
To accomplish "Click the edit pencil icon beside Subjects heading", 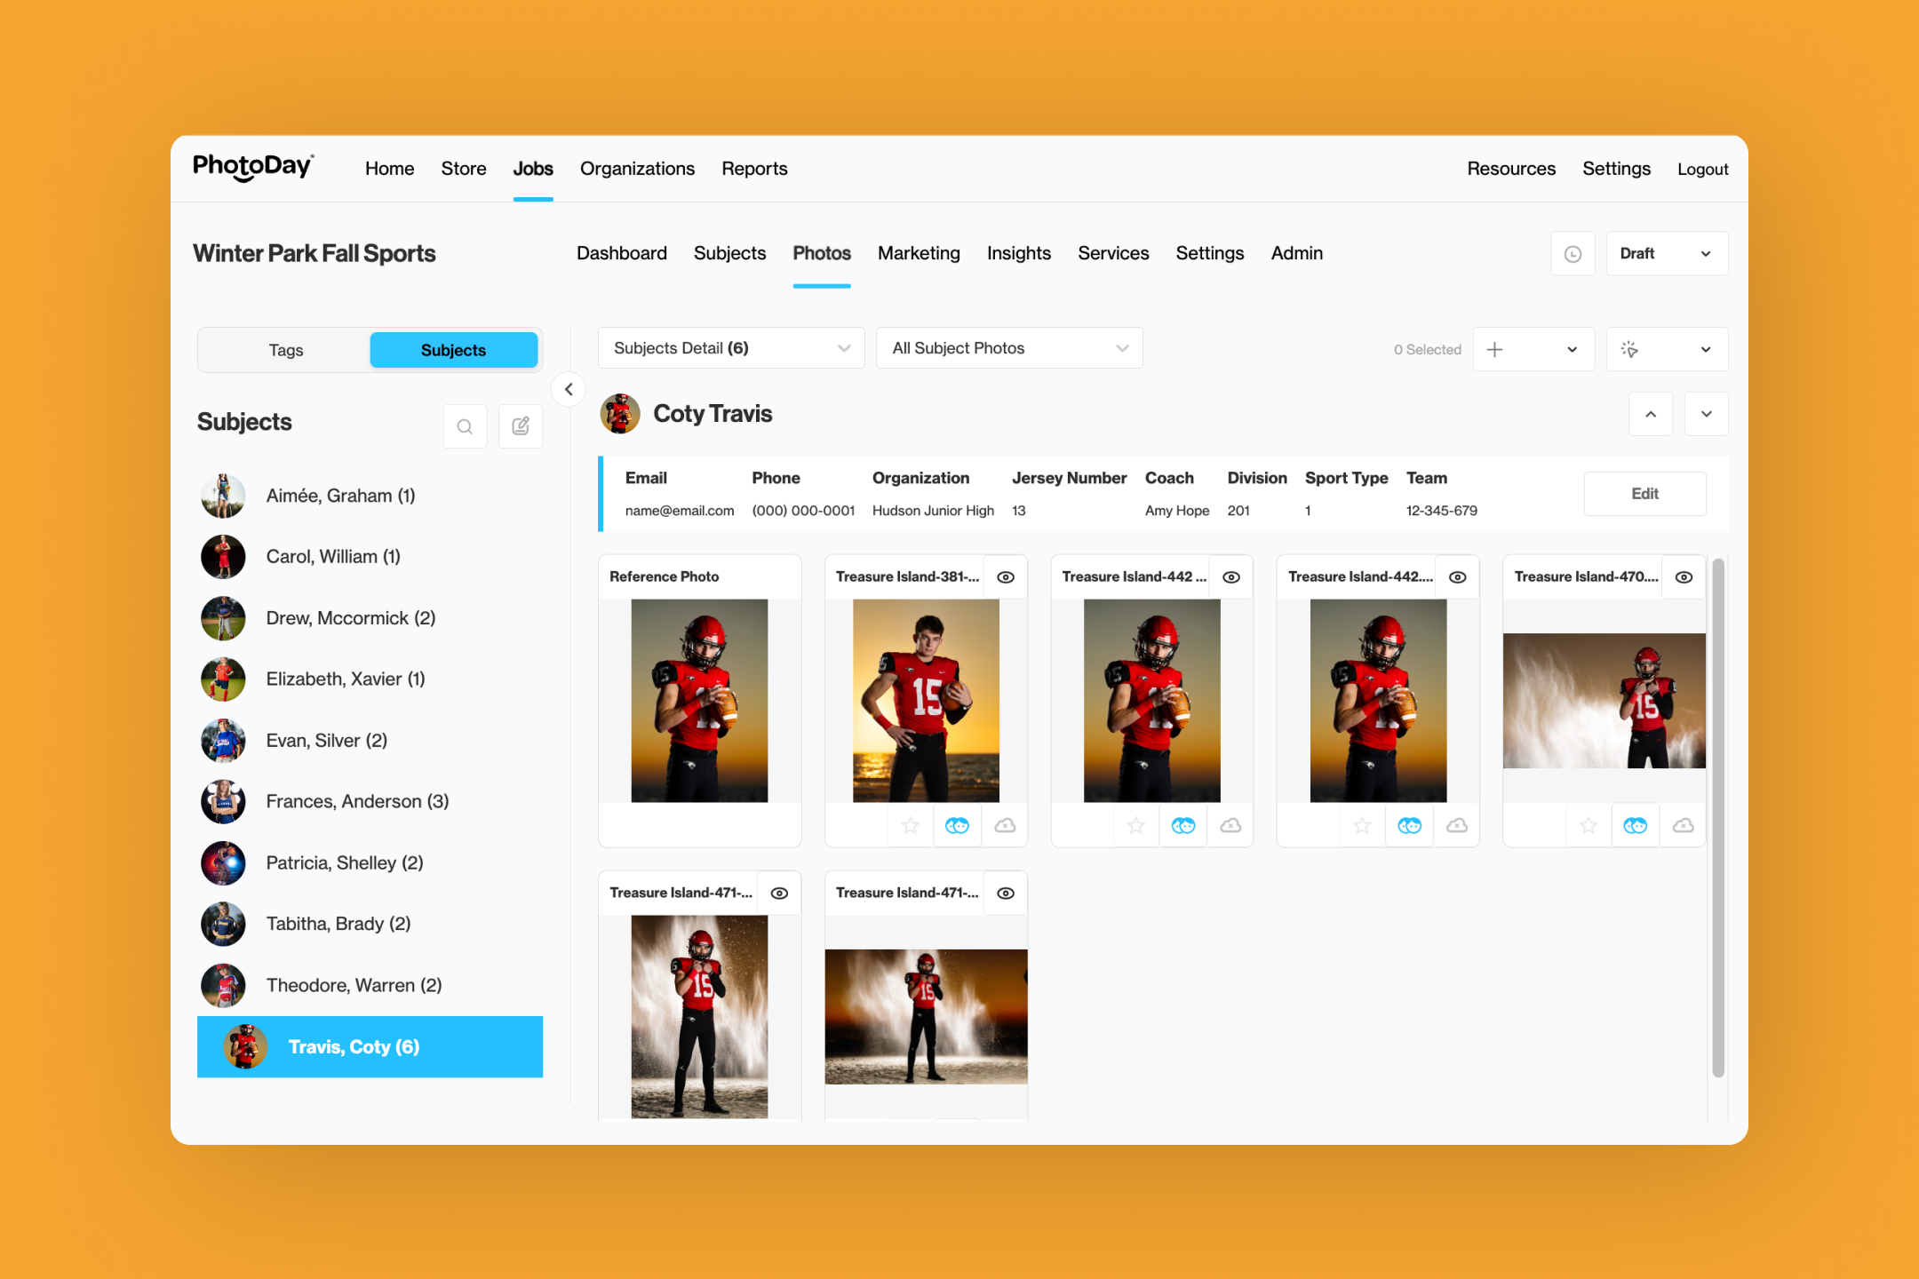I will 521,426.
